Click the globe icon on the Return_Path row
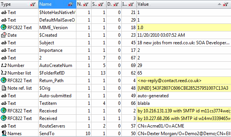The height and width of the screenshot is (137, 231). click(3, 80)
